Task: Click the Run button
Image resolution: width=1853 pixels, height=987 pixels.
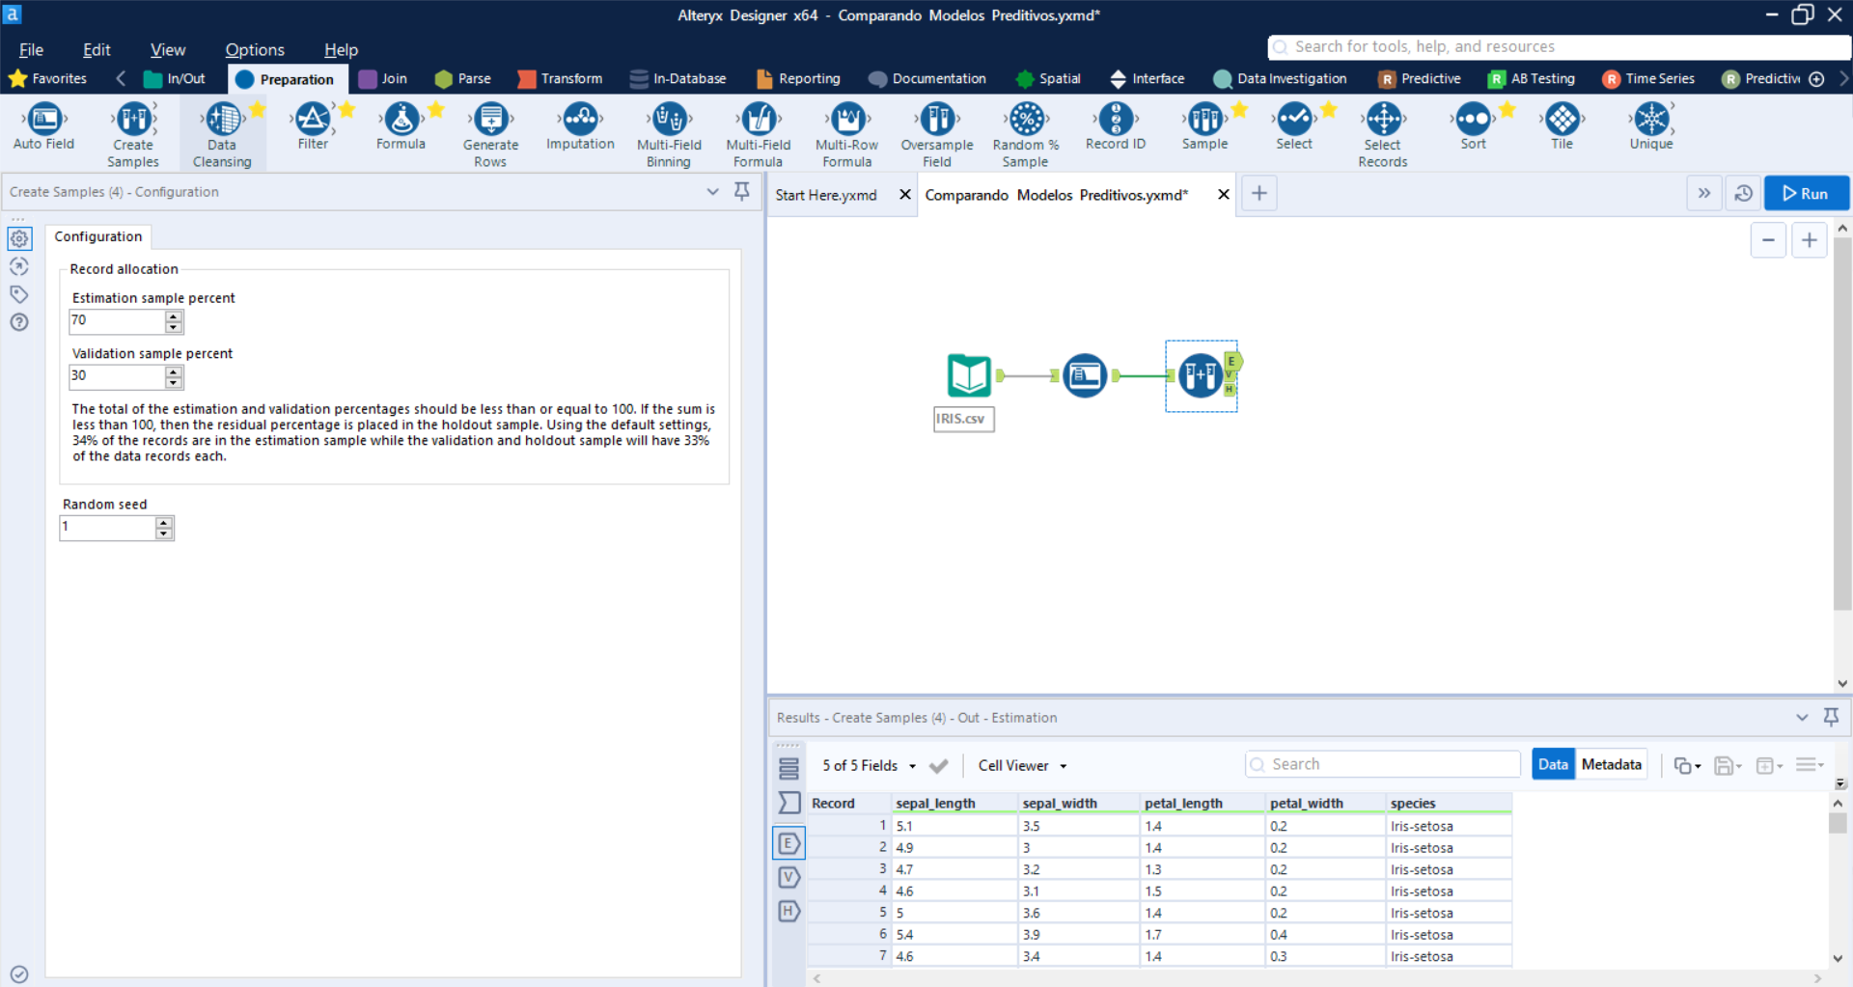Action: pos(1806,192)
